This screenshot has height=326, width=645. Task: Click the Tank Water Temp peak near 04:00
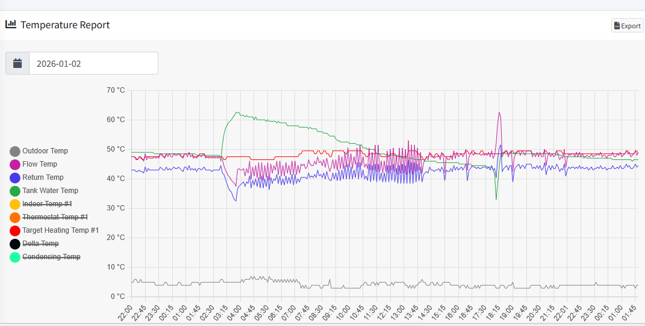click(x=237, y=112)
